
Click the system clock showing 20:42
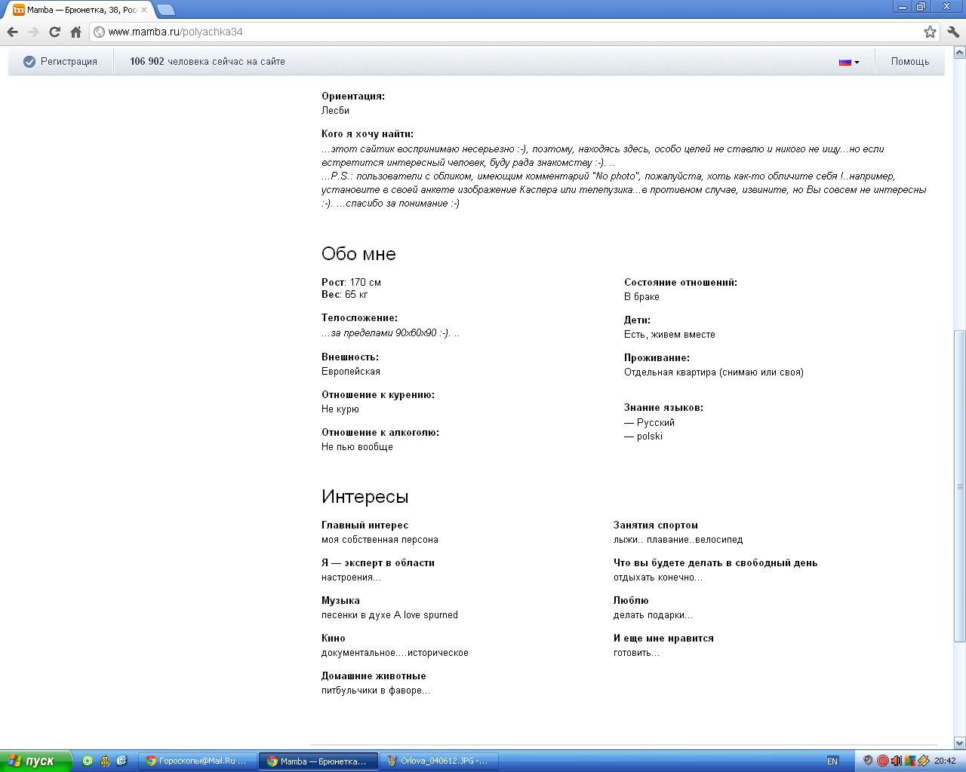tap(945, 761)
